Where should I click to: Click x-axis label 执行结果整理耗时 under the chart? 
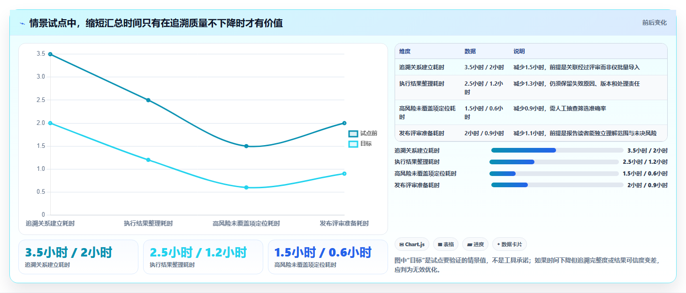(148, 224)
